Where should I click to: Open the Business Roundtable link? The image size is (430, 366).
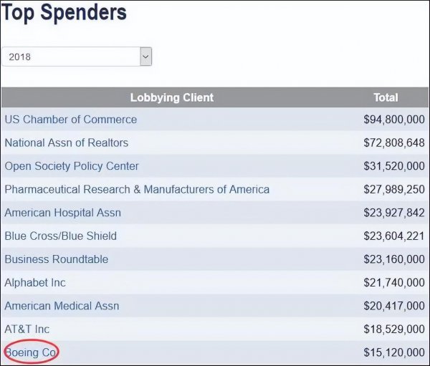tap(57, 259)
